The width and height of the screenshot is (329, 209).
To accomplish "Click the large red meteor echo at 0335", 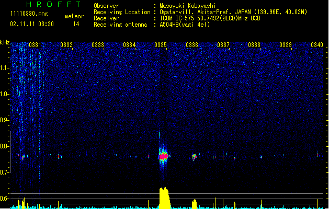I will 164,156.
